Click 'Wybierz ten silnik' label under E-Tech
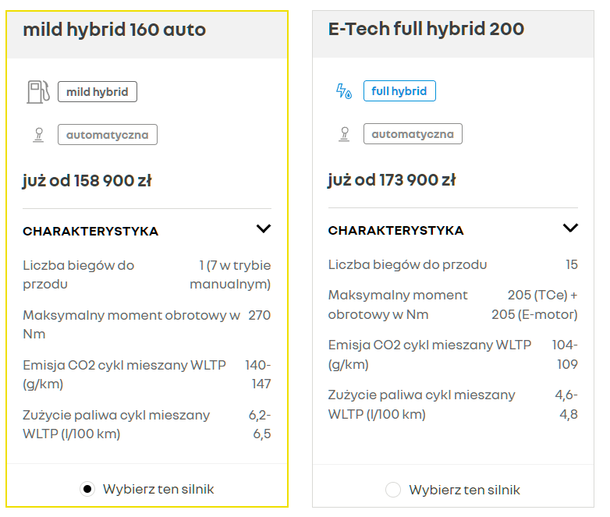Screen dimensions: 610x517 [x=464, y=490]
